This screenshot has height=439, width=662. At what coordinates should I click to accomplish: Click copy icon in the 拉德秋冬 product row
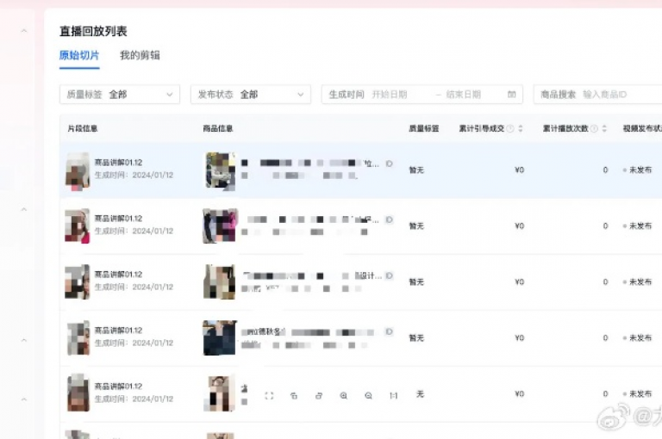(x=390, y=332)
